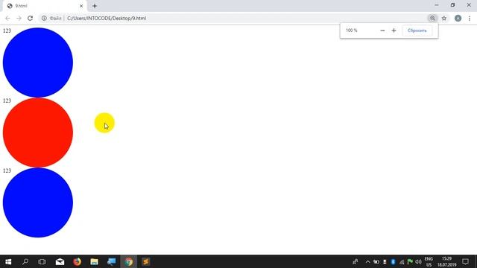This screenshot has height=268, width=477.
Task: Click the top blue circle
Action: click(x=38, y=63)
